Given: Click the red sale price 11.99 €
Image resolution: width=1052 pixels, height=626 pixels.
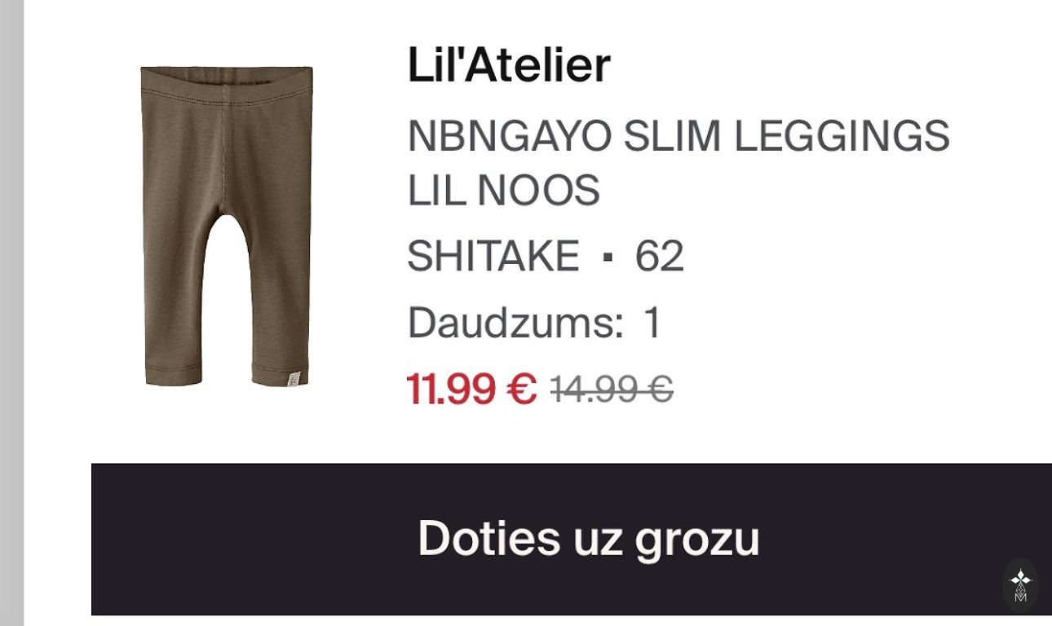Looking at the screenshot, I should click(472, 389).
